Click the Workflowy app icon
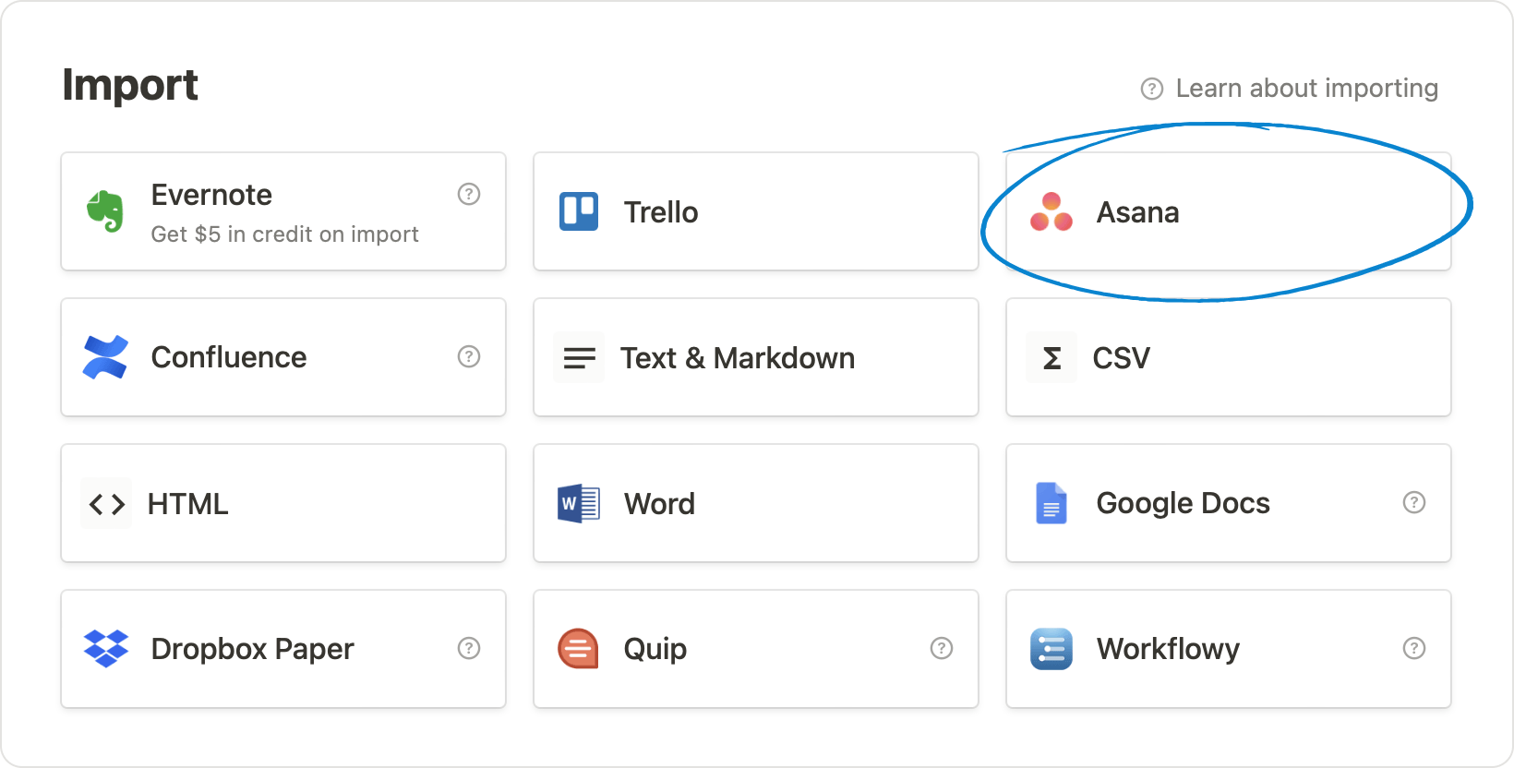The width and height of the screenshot is (1514, 768). pyautogui.click(x=1051, y=649)
